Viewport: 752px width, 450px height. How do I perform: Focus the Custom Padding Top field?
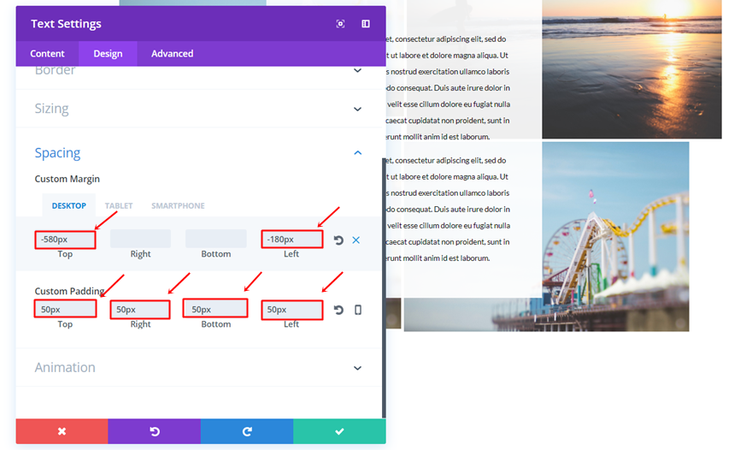pyautogui.click(x=65, y=310)
